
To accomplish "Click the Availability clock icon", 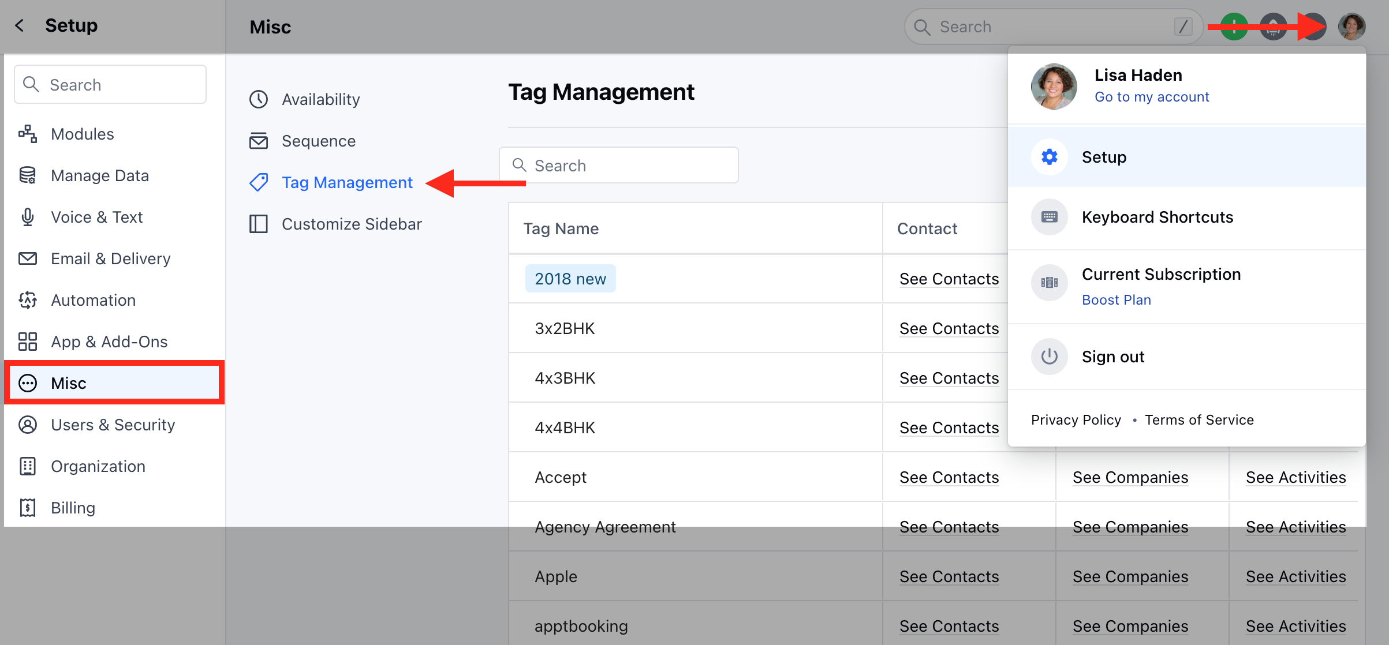I will point(259,99).
